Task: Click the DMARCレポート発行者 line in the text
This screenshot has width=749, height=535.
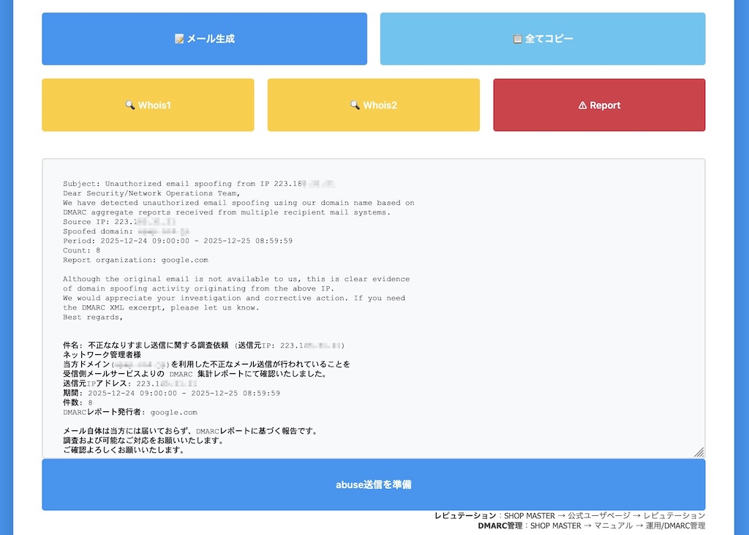Action: (x=130, y=412)
